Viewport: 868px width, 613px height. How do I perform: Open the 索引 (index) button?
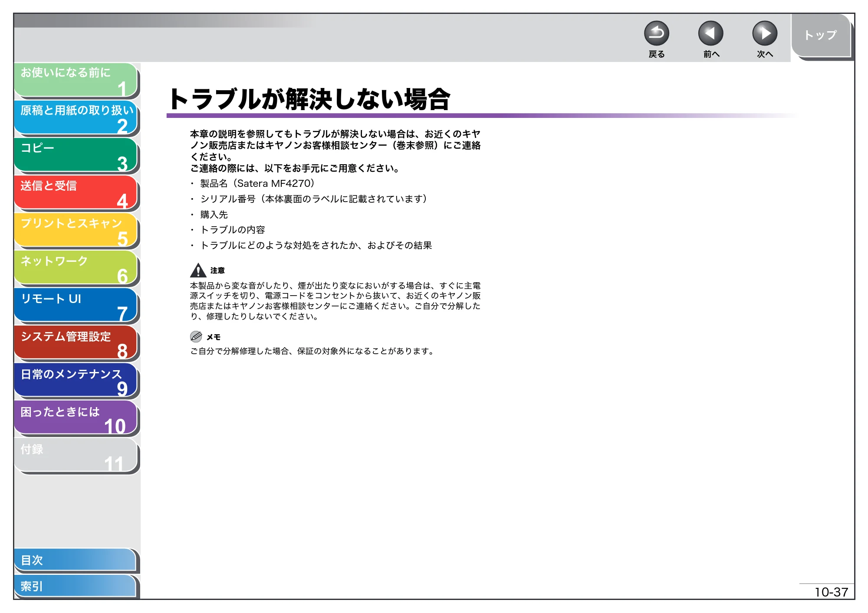(x=75, y=586)
